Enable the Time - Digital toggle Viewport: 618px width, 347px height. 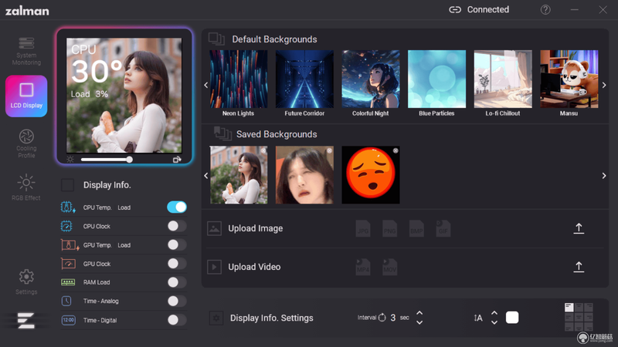[x=177, y=320]
